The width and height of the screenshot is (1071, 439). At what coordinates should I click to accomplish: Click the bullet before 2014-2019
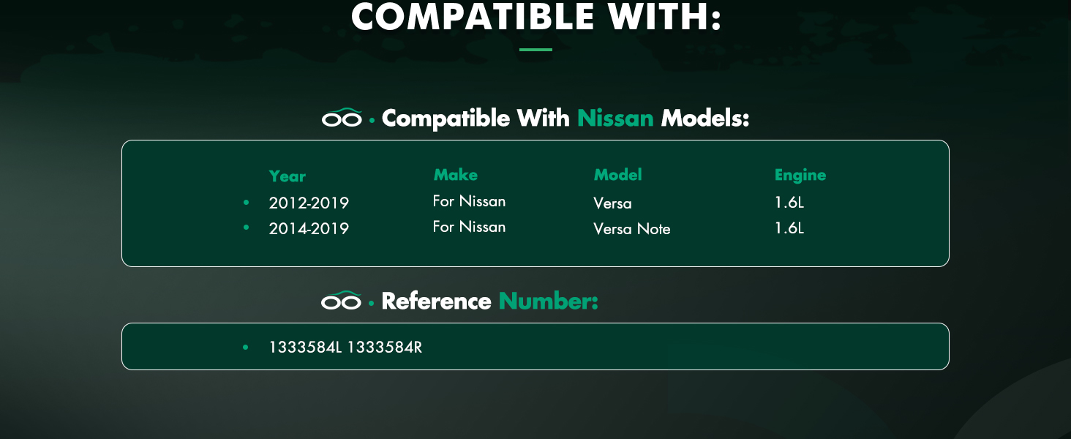(246, 228)
